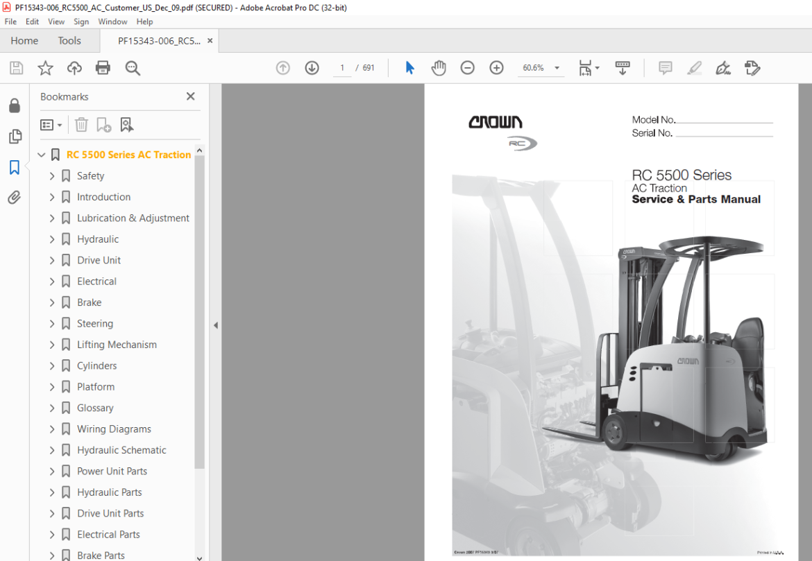This screenshot has width=812, height=561.
Task: Click the Zoom In plus icon
Action: pos(497,68)
